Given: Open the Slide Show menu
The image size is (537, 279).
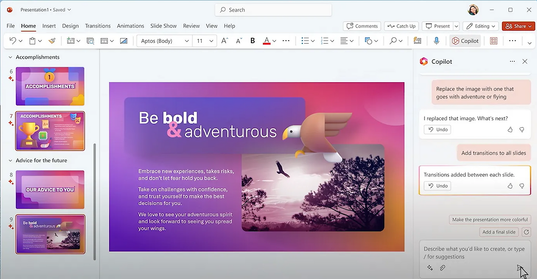Looking at the screenshot, I should tap(163, 26).
